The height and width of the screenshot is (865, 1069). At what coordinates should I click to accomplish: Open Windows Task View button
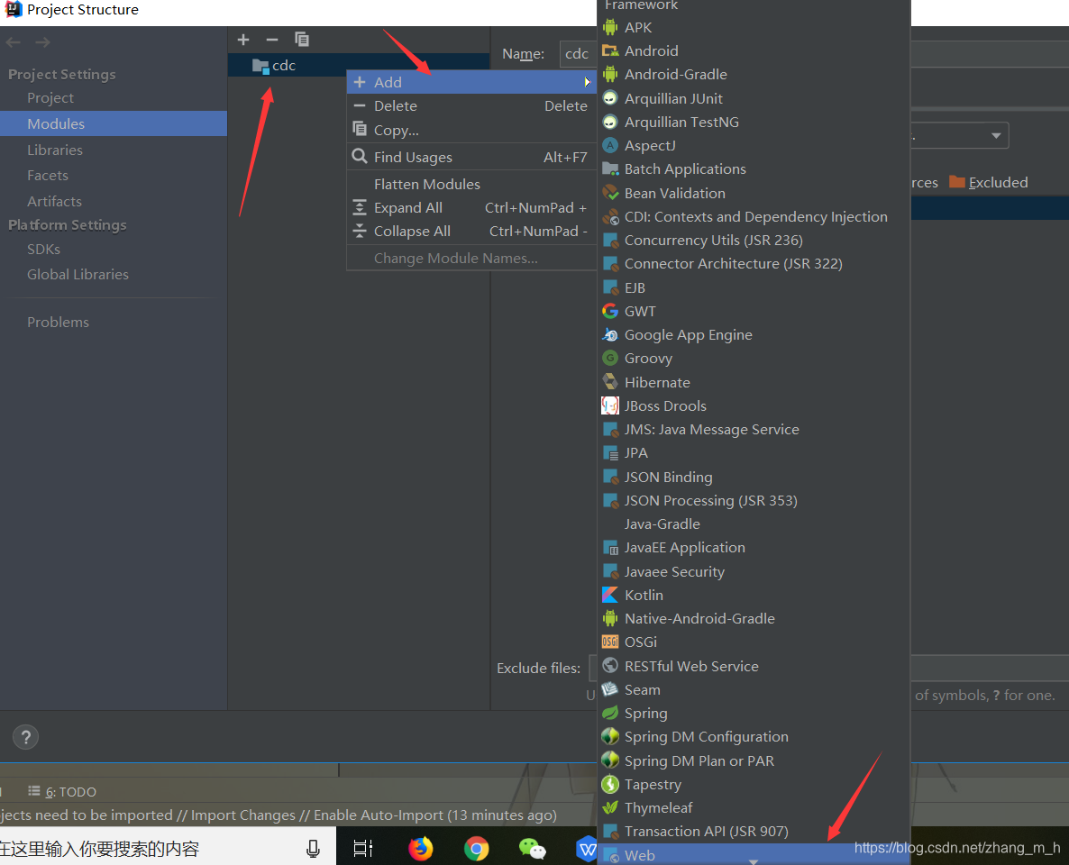click(362, 849)
